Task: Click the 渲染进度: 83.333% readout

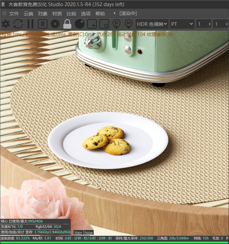Action: 15,238
